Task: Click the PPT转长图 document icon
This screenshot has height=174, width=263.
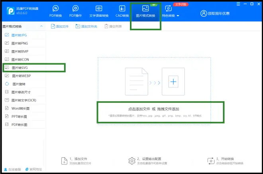Action: pos(7,116)
